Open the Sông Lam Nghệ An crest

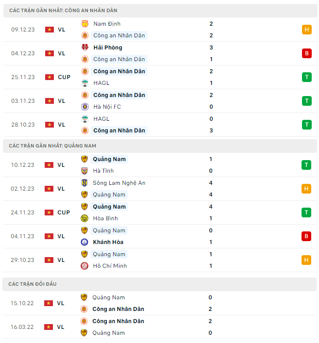tap(84, 183)
